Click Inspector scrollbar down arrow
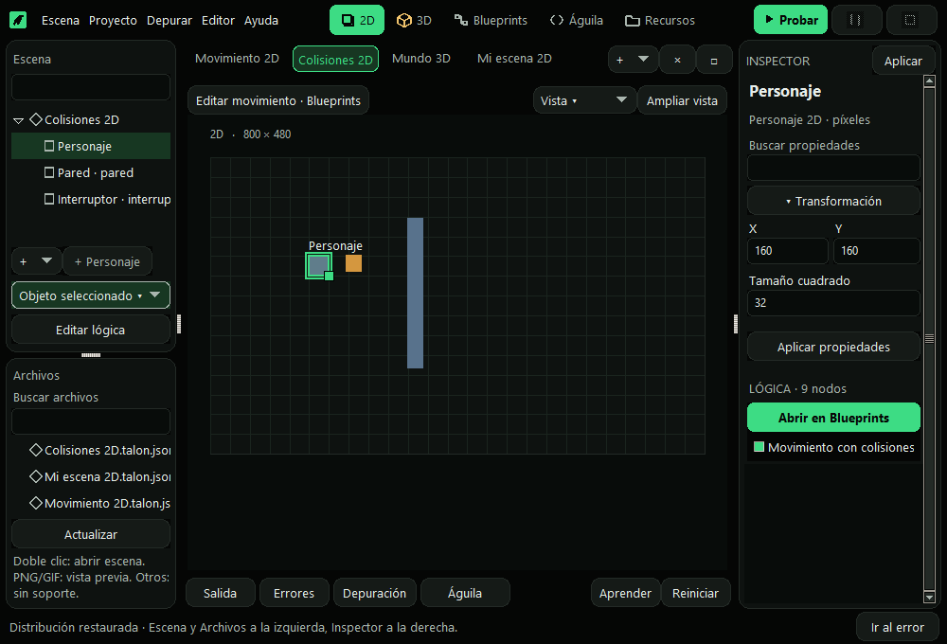947x644 pixels. 930,598
